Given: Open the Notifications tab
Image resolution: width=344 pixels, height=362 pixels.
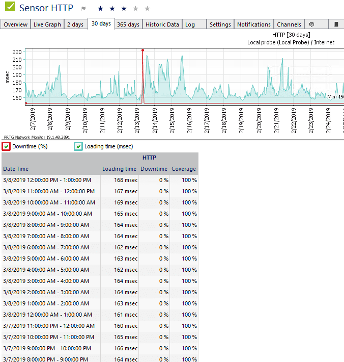Looking at the screenshot, I should (253, 24).
